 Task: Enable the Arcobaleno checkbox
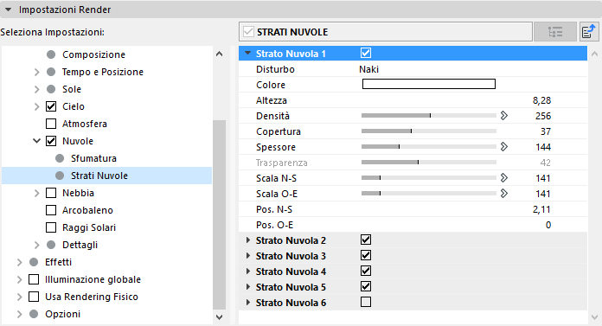(x=51, y=210)
